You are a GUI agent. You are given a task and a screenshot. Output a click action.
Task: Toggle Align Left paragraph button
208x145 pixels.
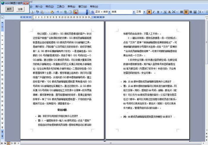(x=182, y=12)
